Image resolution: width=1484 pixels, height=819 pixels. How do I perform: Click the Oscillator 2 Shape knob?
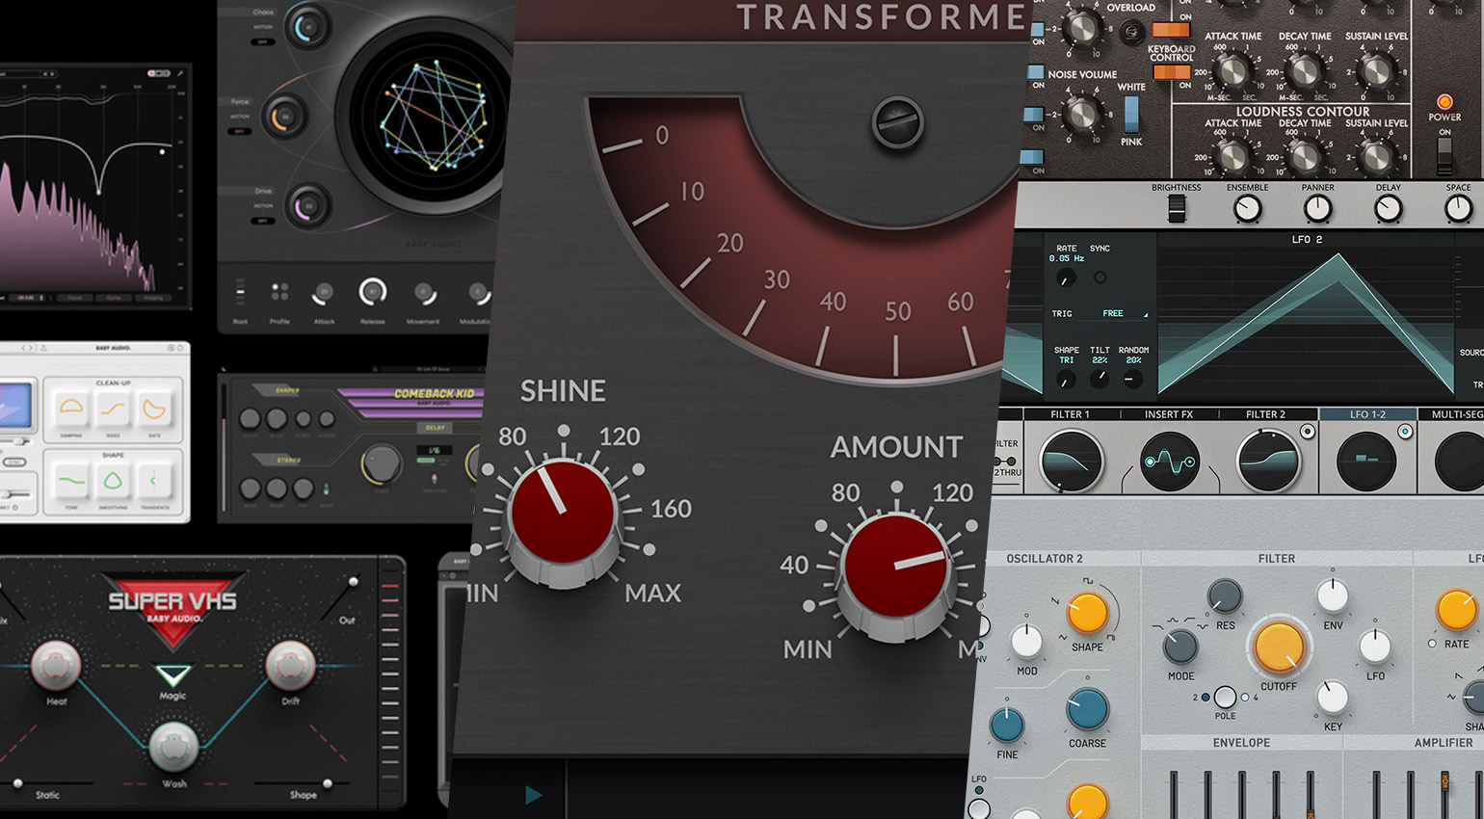click(x=1087, y=614)
